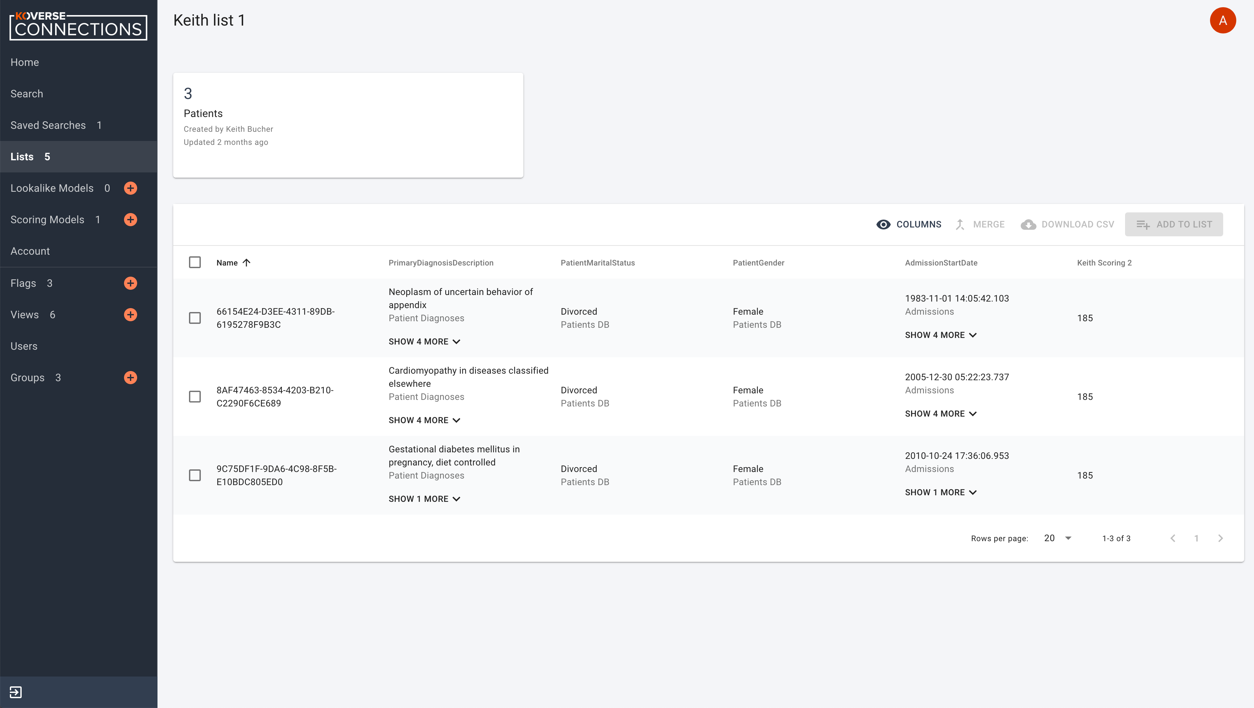Click patient name 9C75DF1F-9DA6-4C98-8F5B-E10BDC805ED0

277,476
